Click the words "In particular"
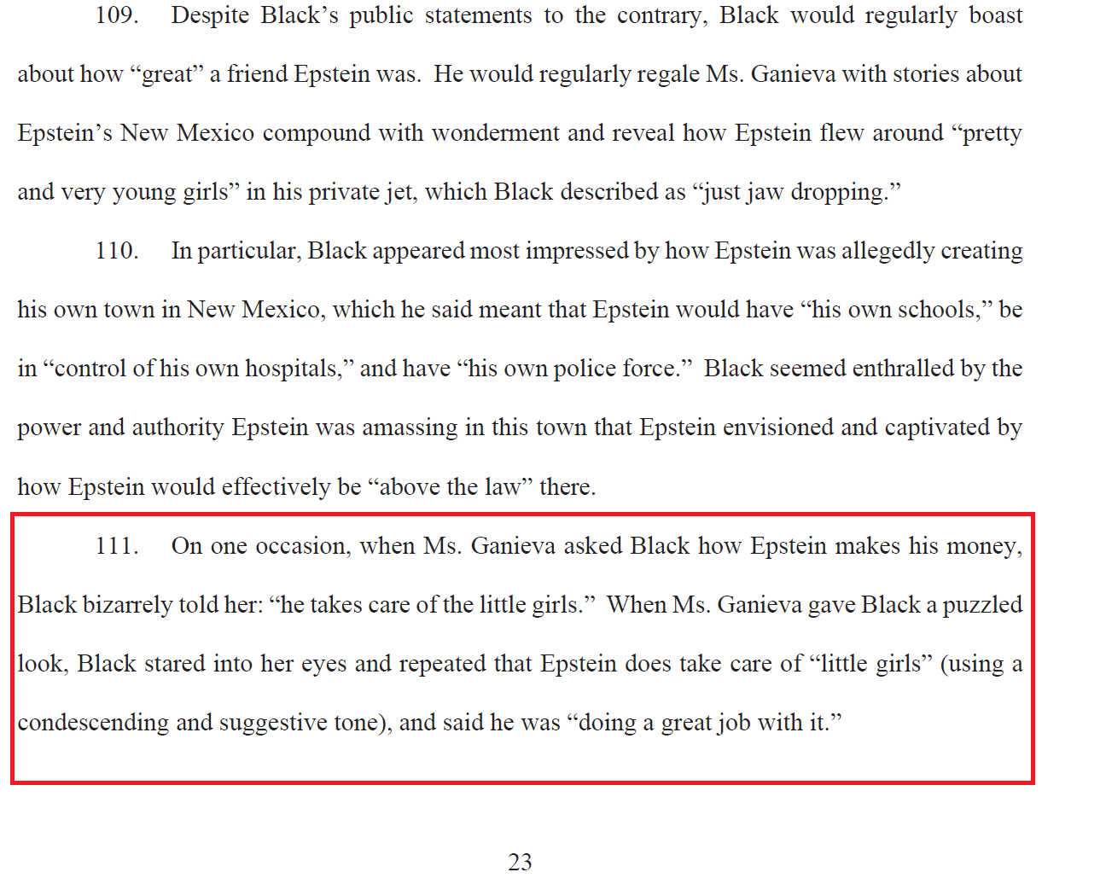Screen dimensions: 1106x878 coord(235,251)
